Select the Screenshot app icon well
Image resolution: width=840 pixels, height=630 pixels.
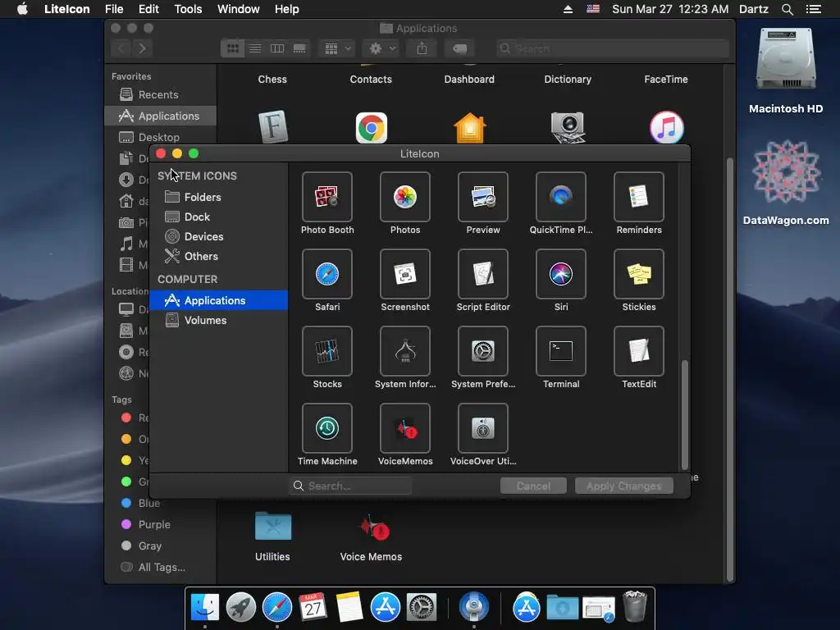tap(405, 274)
